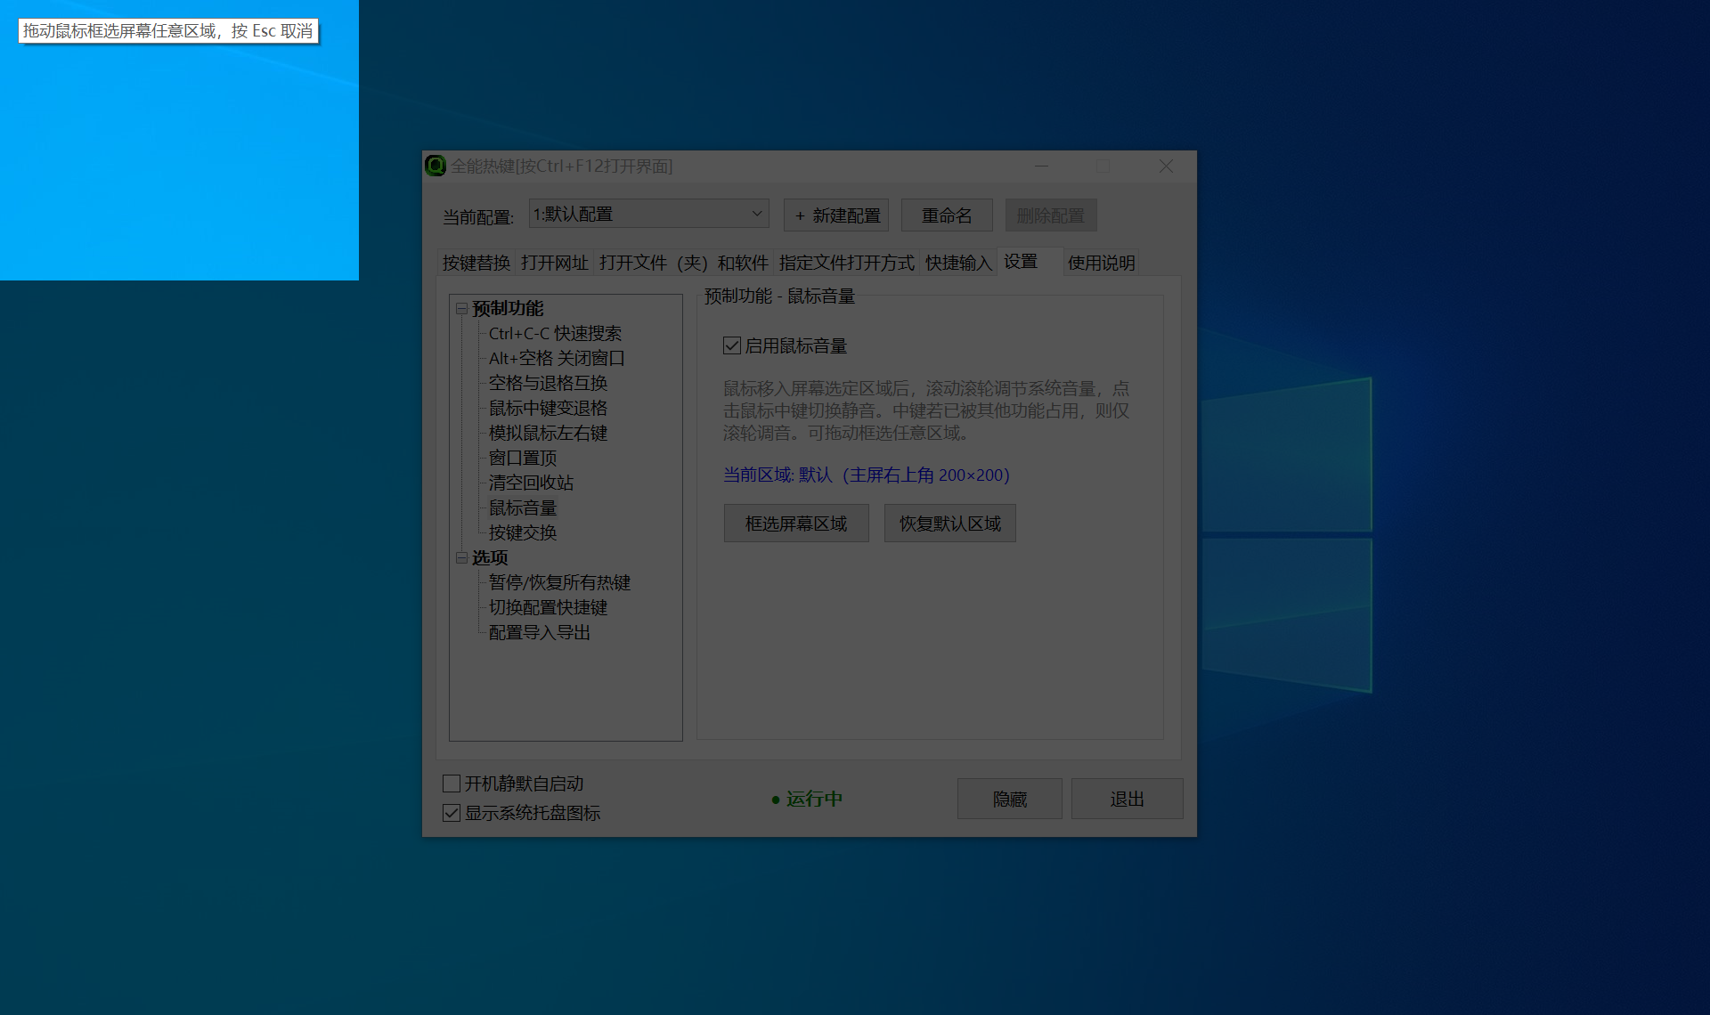
Task: Open 配置导入导出 option
Action: [x=540, y=632]
